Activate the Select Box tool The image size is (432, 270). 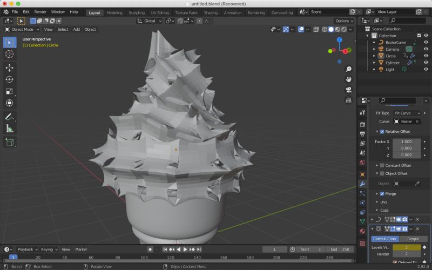pyautogui.click(x=9, y=43)
